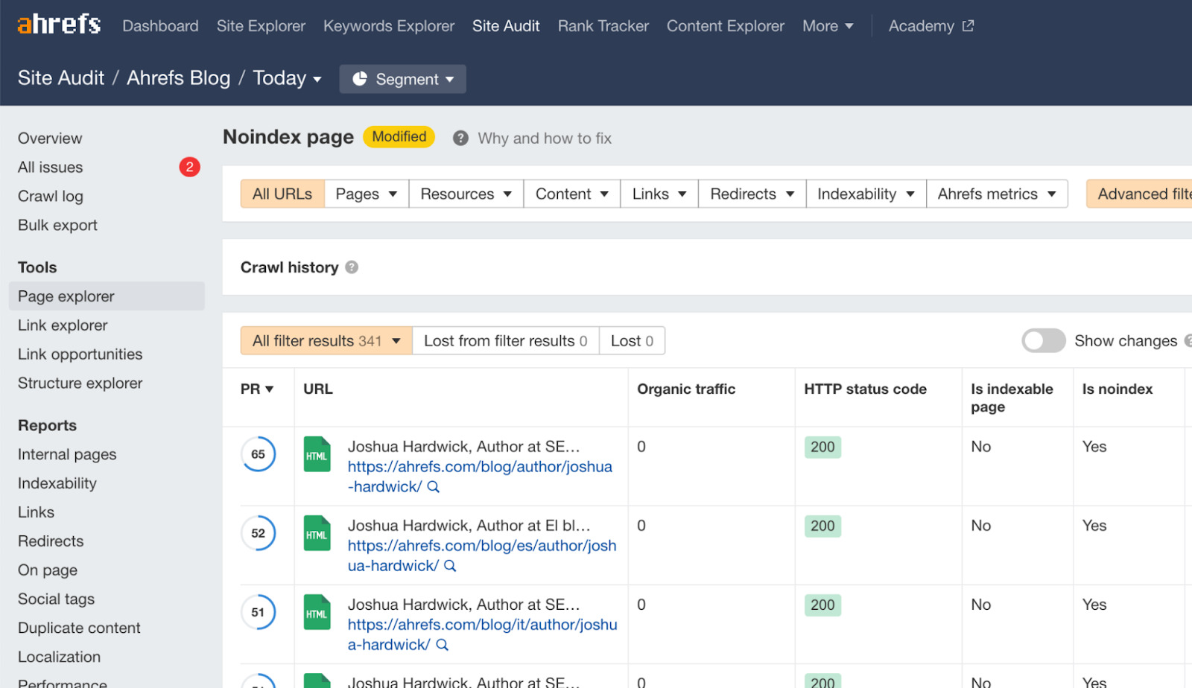Expand the More navigation dropdown

827,25
